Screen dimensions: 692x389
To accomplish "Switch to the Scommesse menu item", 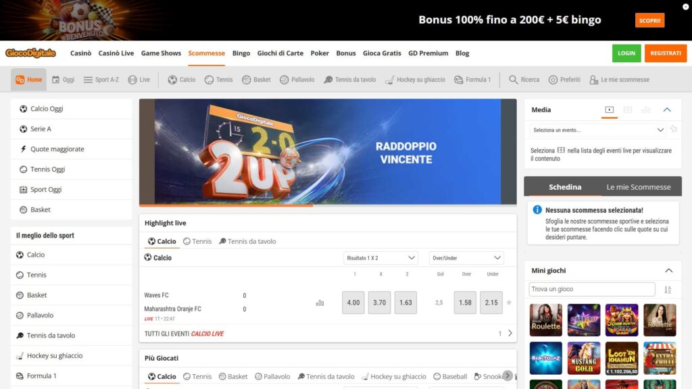I will coord(206,53).
